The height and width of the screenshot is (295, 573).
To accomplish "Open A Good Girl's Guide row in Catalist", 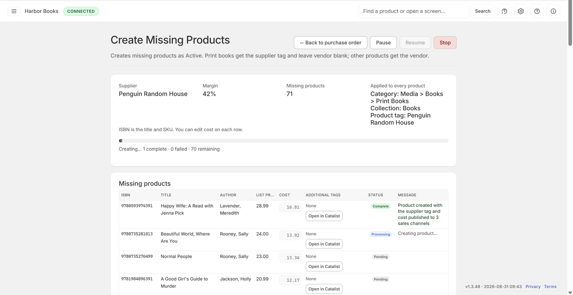I will [324, 289].
